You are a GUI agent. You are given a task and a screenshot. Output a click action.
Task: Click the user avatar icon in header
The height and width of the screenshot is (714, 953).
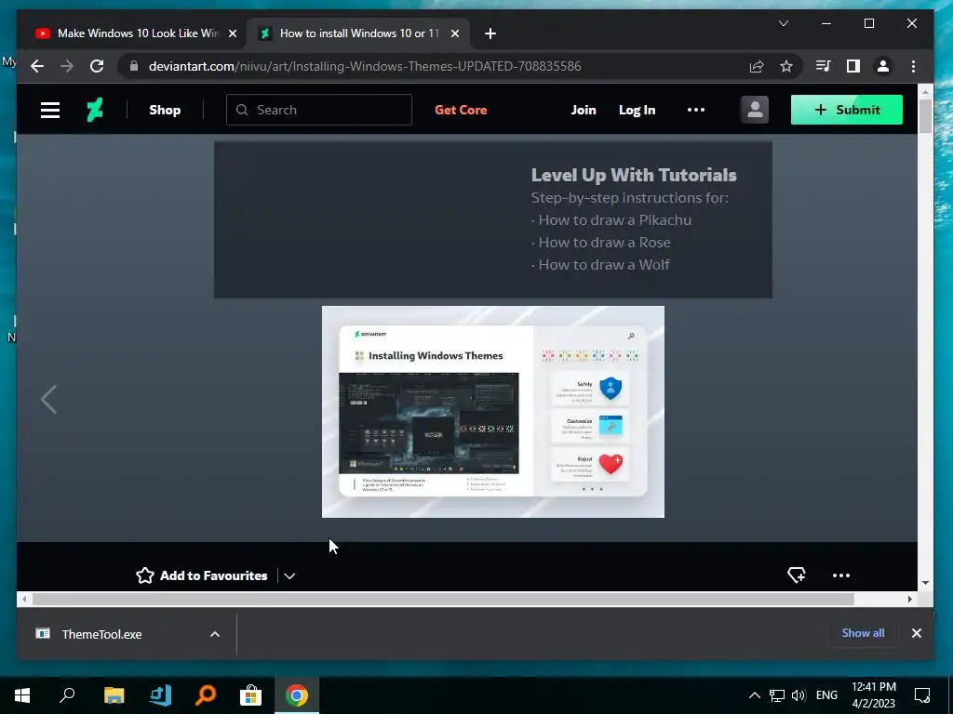(x=754, y=110)
